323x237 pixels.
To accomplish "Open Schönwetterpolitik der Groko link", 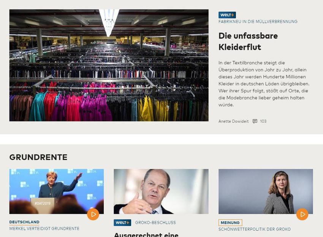I will point(255,229).
